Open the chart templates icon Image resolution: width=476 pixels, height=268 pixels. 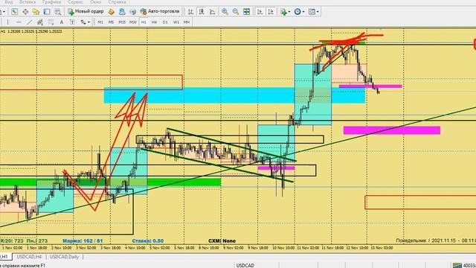click(x=312, y=12)
